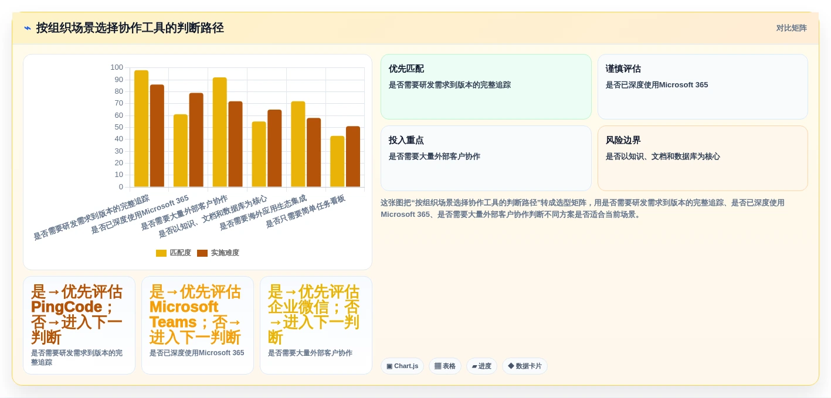
Task: Click the tallest yellow bar for 完整追踪
Action: pos(141,129)
